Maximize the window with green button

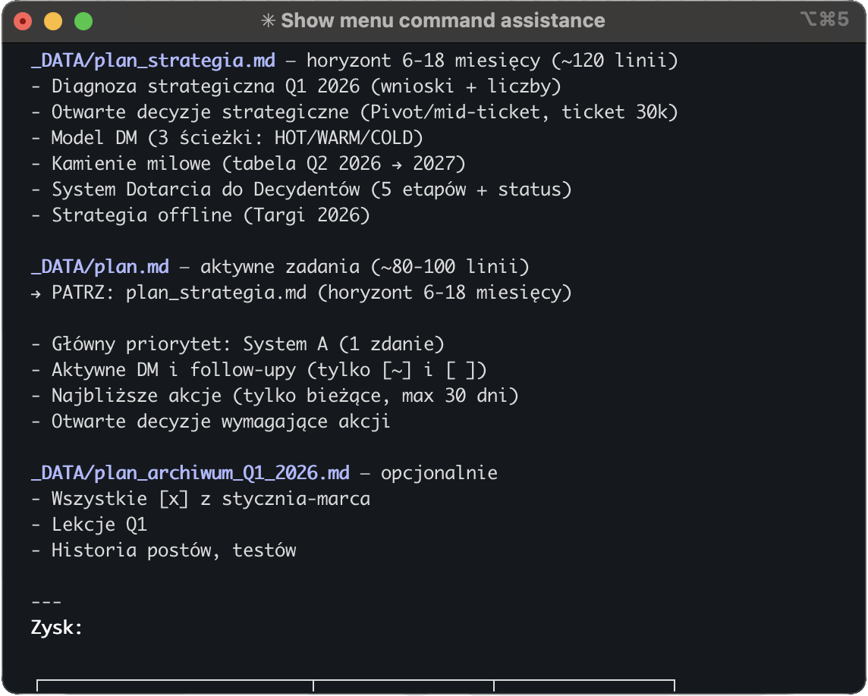coord(83,21)
